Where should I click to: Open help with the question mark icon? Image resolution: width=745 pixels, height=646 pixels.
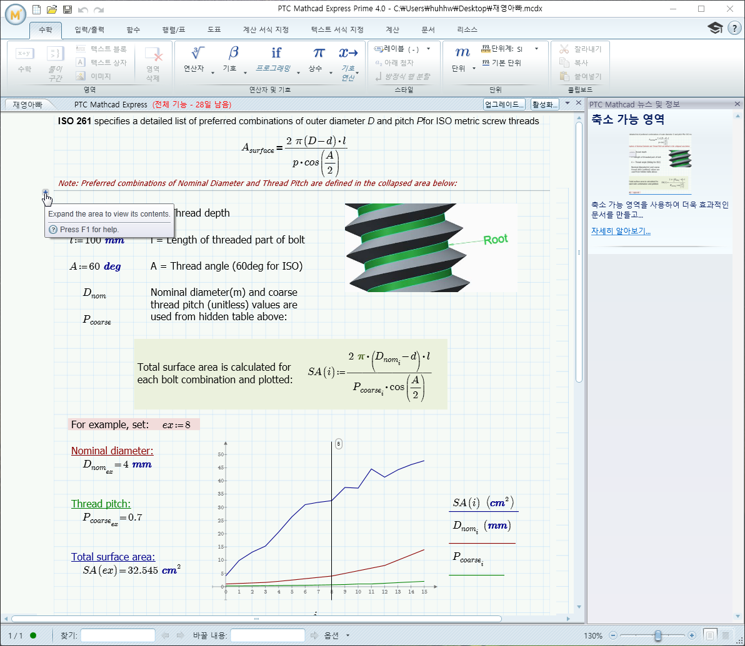tap(734, 29)
